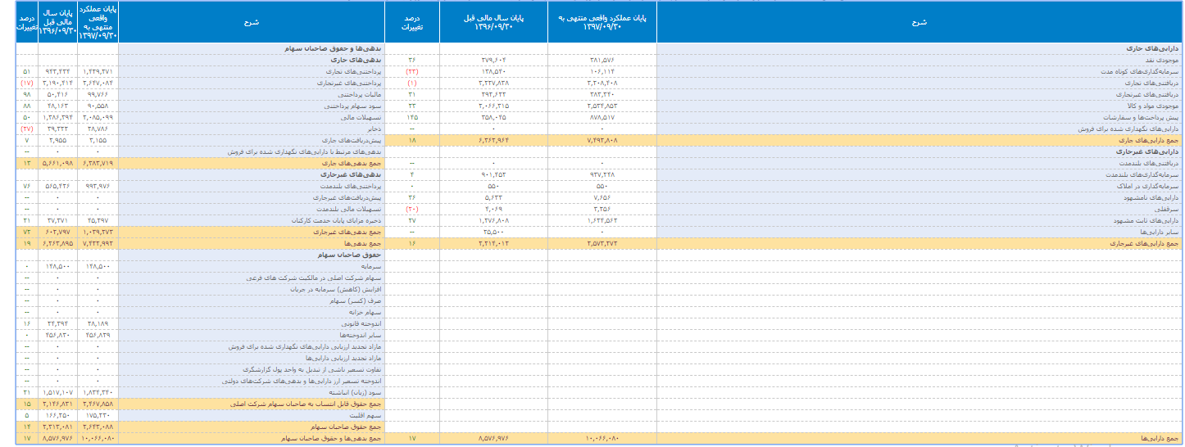Click 'شرح' column header of liabilities table
Screen dimensions: 1185x447
[x=252, y=22]
